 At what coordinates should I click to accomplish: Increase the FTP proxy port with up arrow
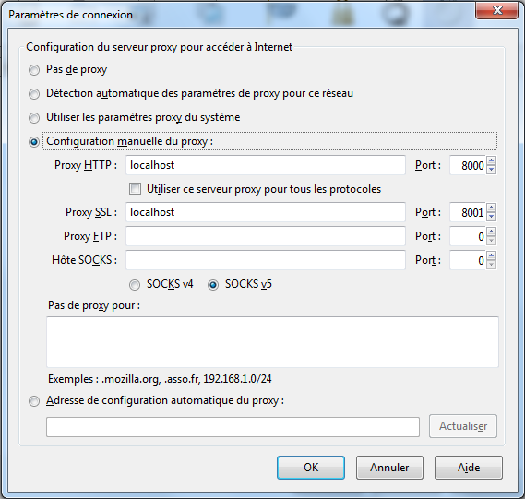click(491, 232)
